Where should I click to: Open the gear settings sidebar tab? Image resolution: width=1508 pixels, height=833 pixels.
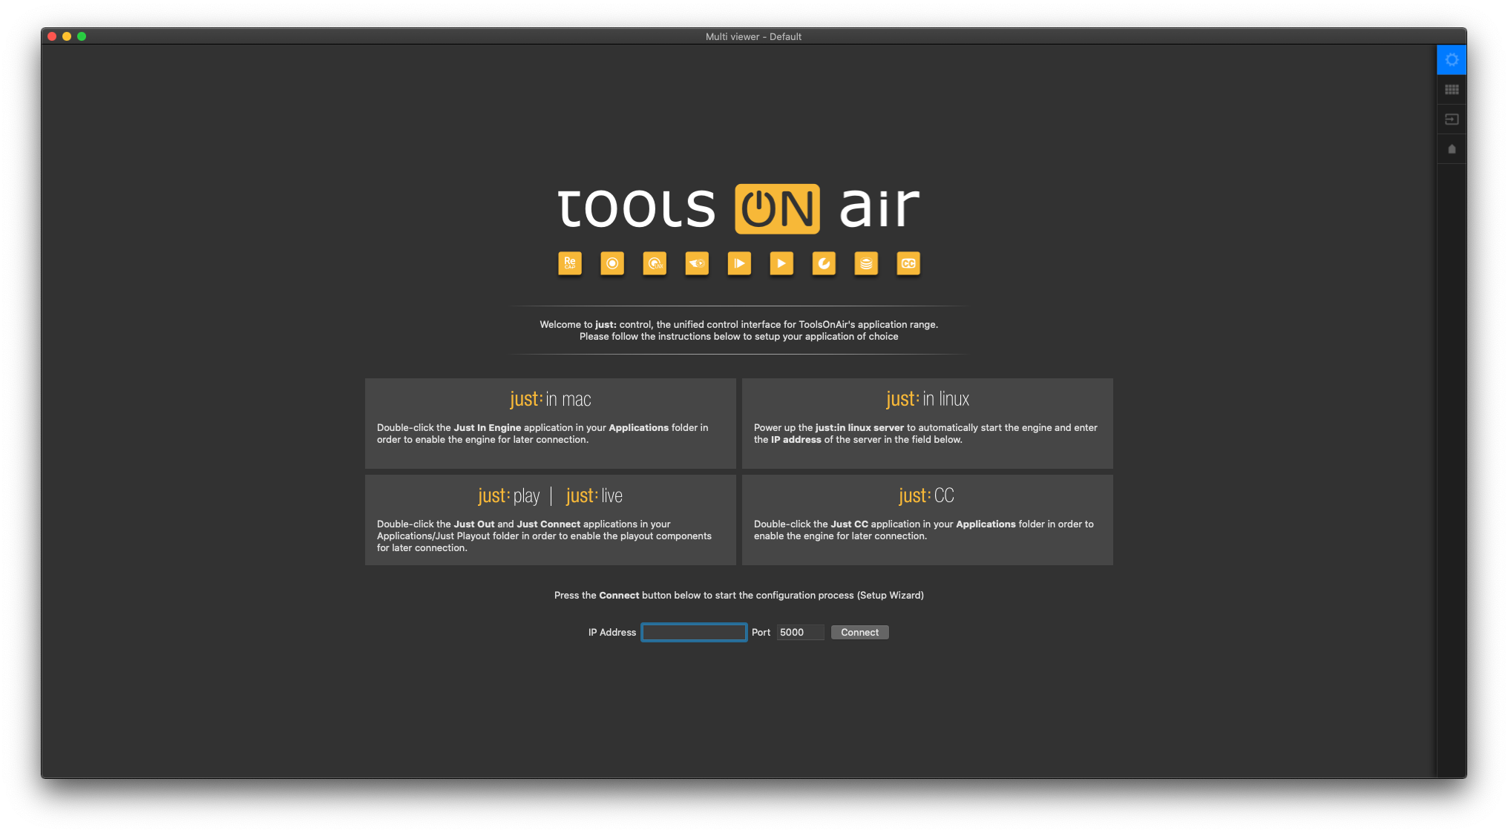(1452, 59)
